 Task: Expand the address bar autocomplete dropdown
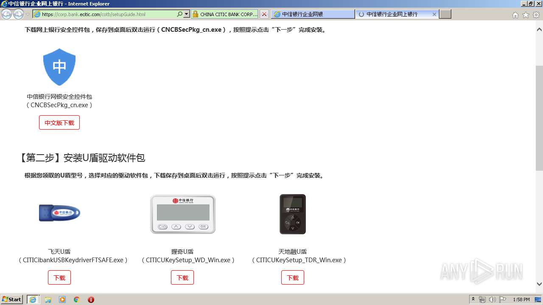pos(186,14)
